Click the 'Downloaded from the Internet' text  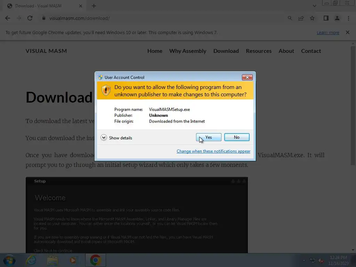pos(177,121)
